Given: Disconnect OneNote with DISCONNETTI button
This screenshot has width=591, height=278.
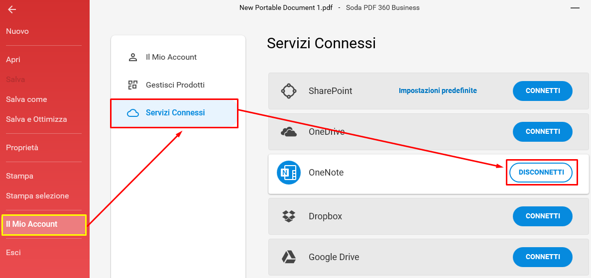Looking at the screenshot, I should coord(541,173).
